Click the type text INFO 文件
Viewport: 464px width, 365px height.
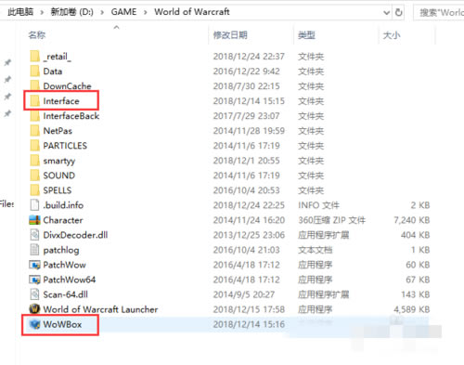point(318,205)
